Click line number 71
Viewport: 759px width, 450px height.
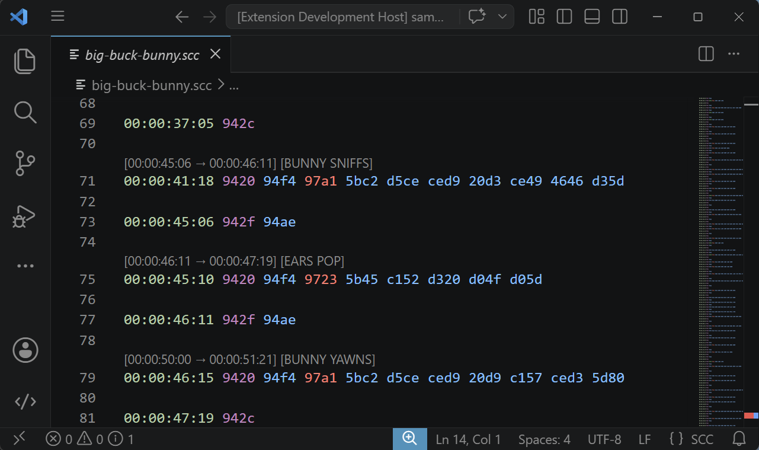(x=87, y=181)
